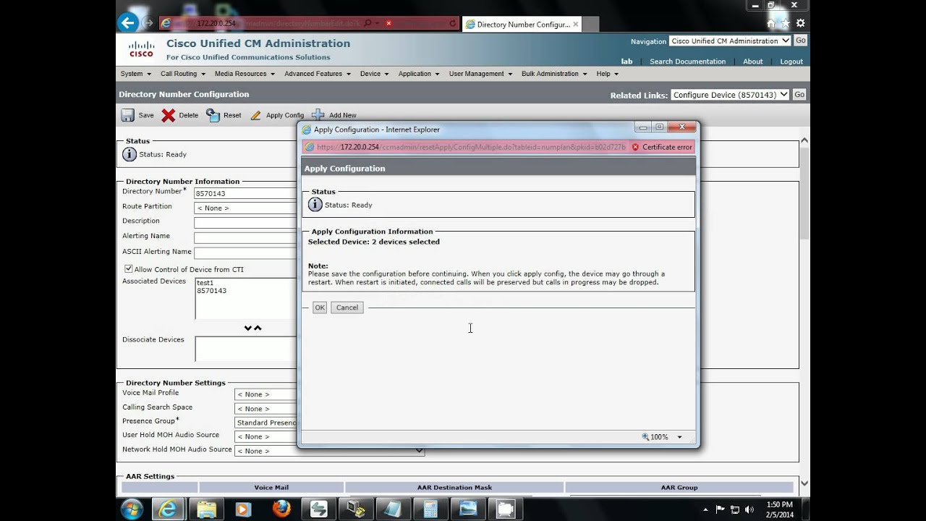
Task: Open the popup zoom level 100% dropdown arrow
Action: click(679, 437)
